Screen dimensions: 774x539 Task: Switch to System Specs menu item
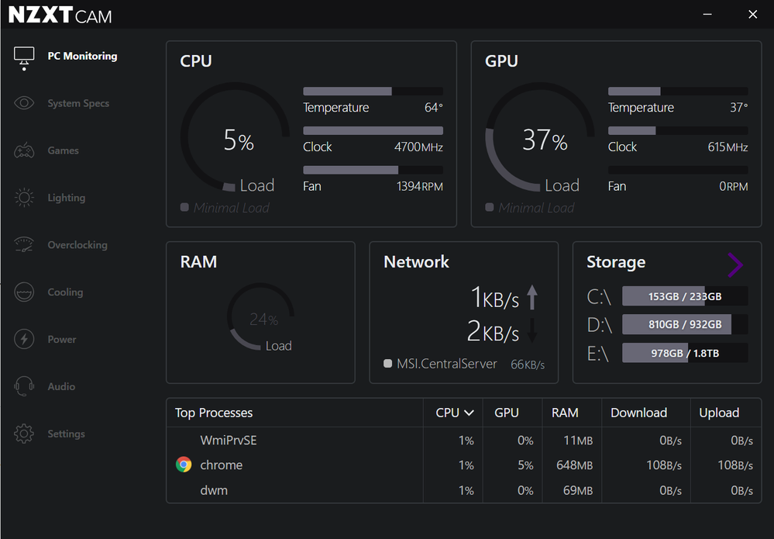[78, 103]
